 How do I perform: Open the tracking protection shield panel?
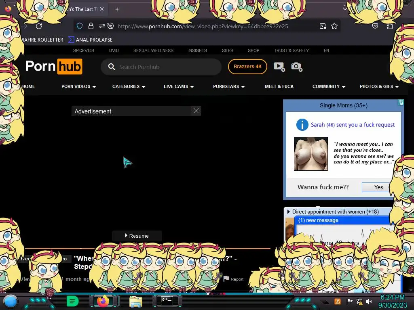click(80, 26)
